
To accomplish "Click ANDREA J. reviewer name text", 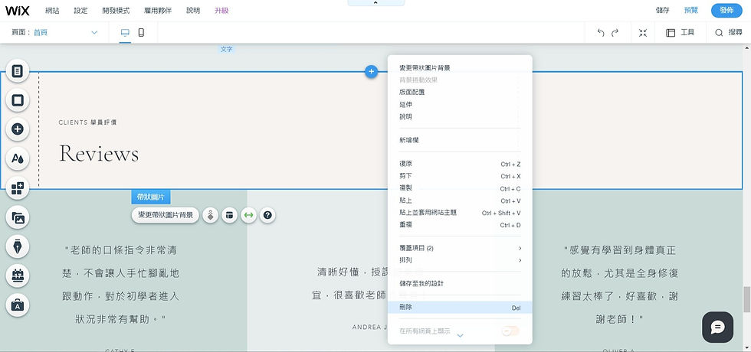I will pos(369,328).
